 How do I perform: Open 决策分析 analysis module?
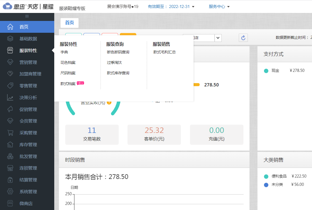pyautogui.click(x=10, y=97)
